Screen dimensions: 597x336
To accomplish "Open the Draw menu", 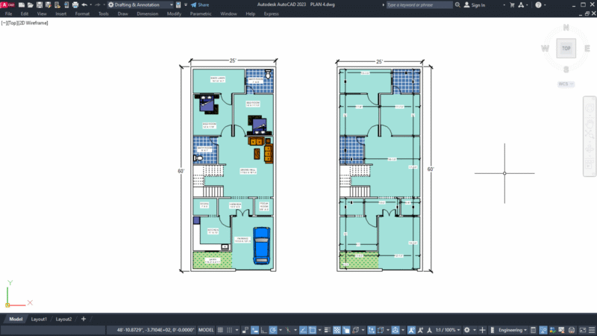I will pos(122,13).
